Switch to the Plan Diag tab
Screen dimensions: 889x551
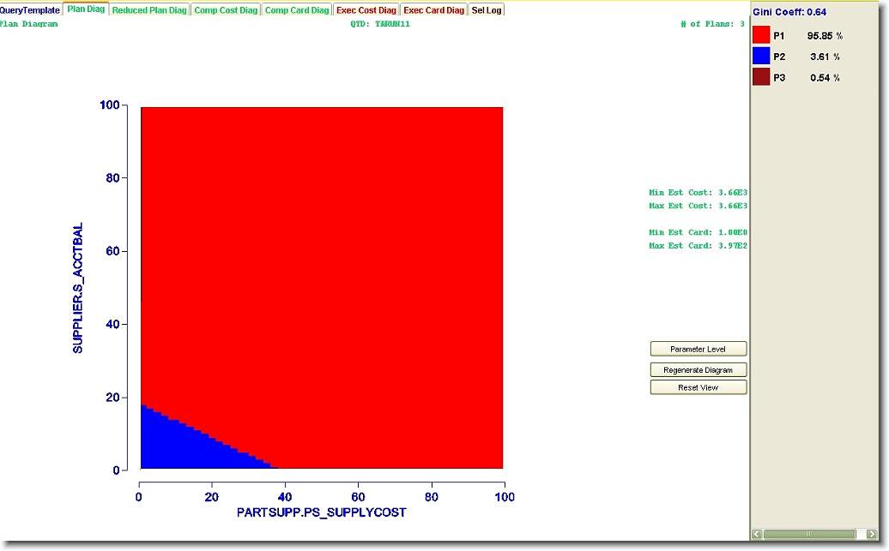click(x=86, y=9)
